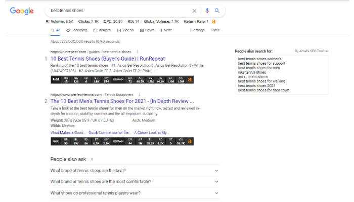This screenshot has height=202, width=354.
Task: Open the What Makes a Good sitelink
Action: point(68,132)
